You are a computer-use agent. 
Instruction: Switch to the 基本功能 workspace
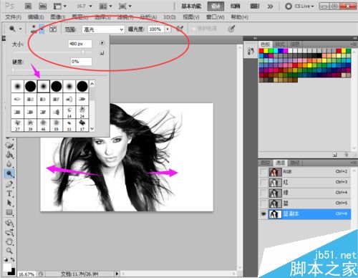click(191, 6)
